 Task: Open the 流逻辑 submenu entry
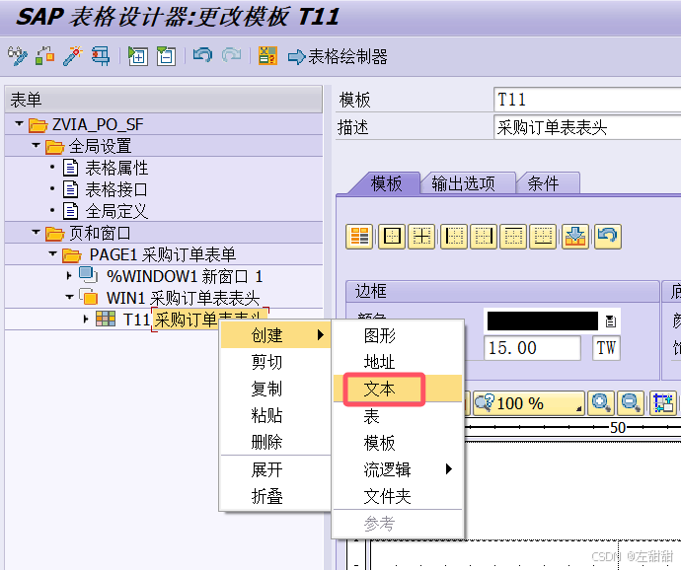pos(398,469)
